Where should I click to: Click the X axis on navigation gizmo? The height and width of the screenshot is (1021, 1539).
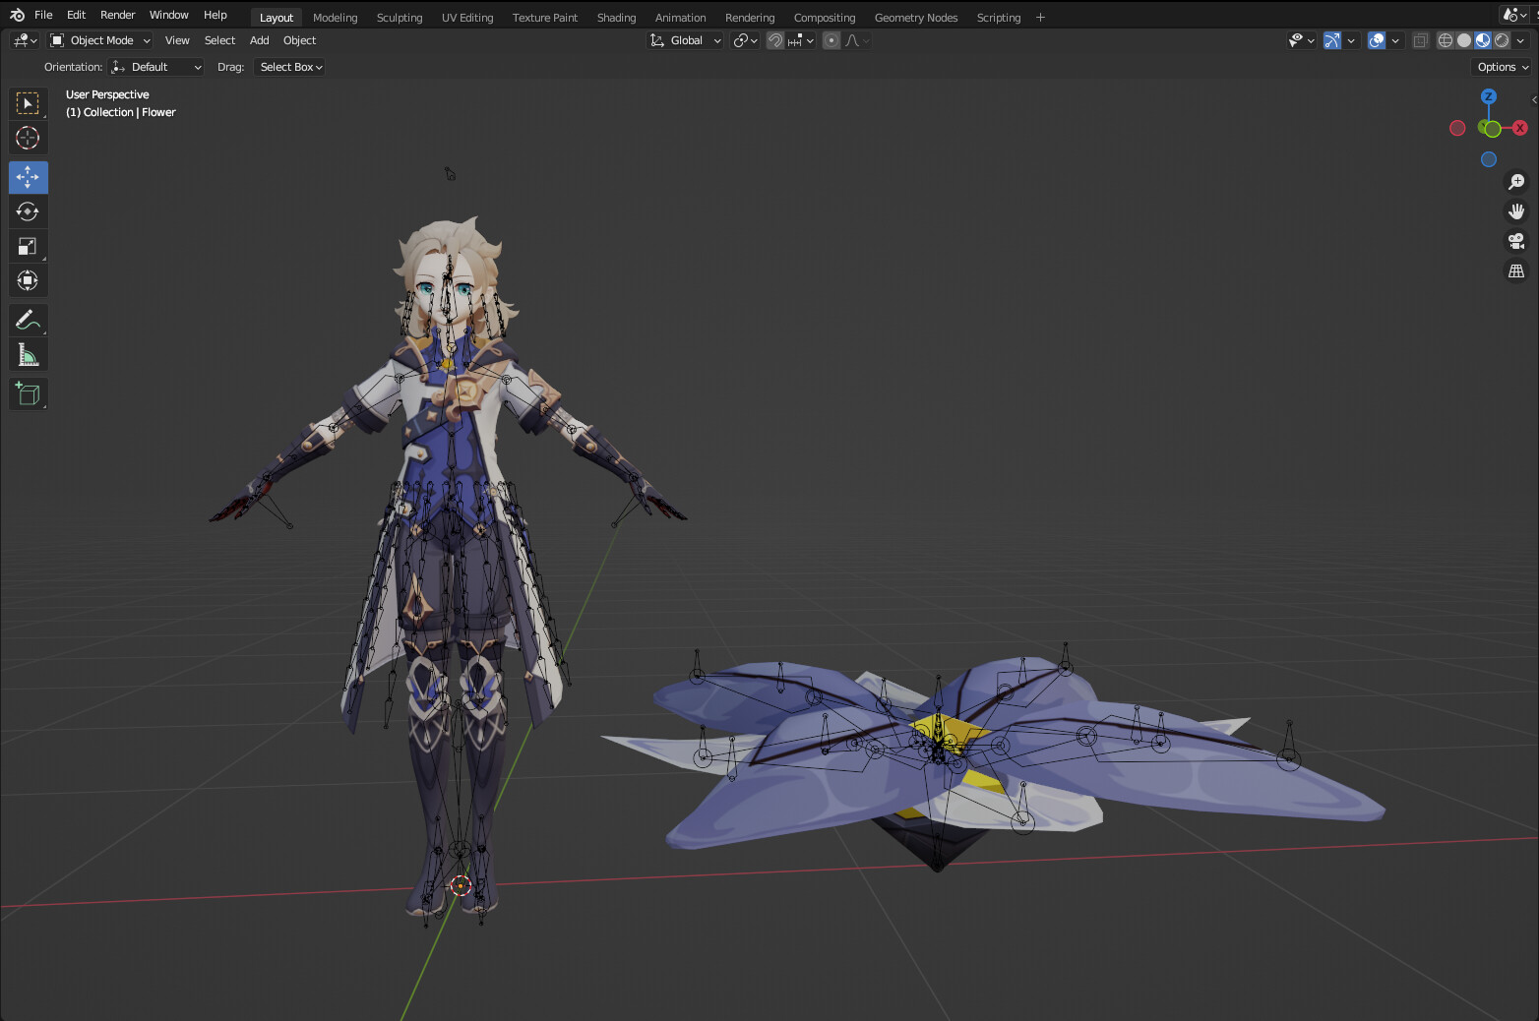click(x=1520, y=128)
